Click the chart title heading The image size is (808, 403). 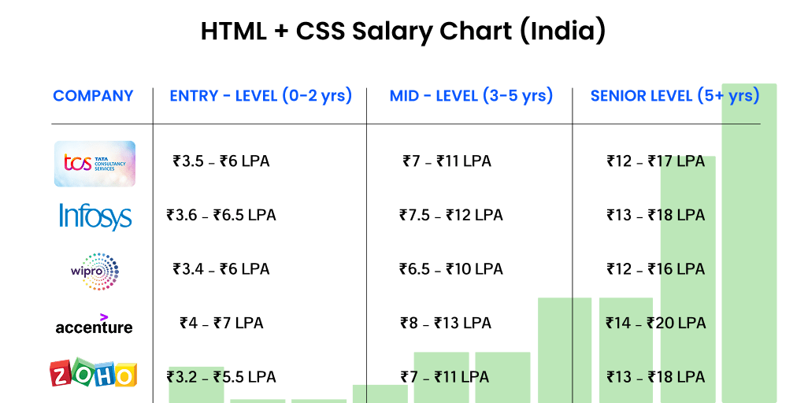(x=403, y=31)
